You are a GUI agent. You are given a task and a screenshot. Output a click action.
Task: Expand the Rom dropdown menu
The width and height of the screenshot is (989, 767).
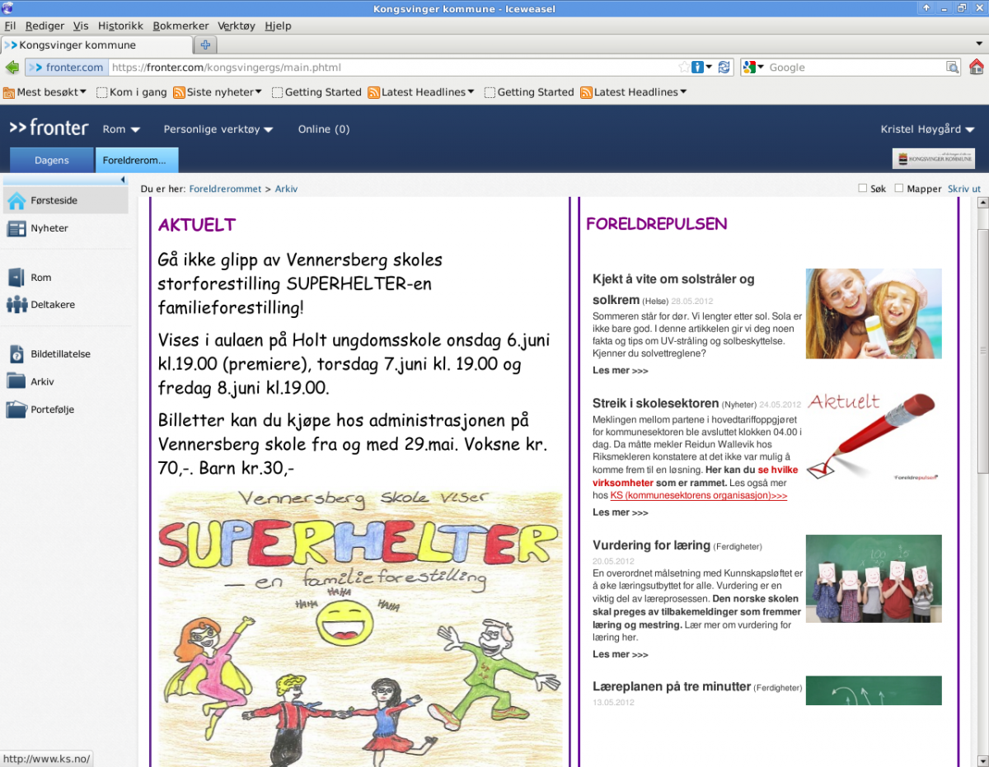[x=121, y=129]
